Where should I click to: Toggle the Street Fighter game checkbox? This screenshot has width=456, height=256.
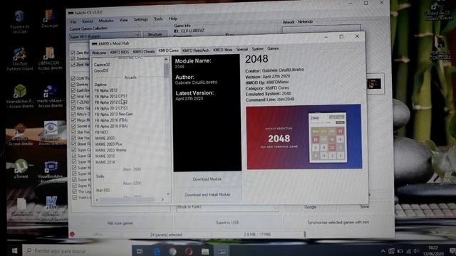(x=73, y=144)
